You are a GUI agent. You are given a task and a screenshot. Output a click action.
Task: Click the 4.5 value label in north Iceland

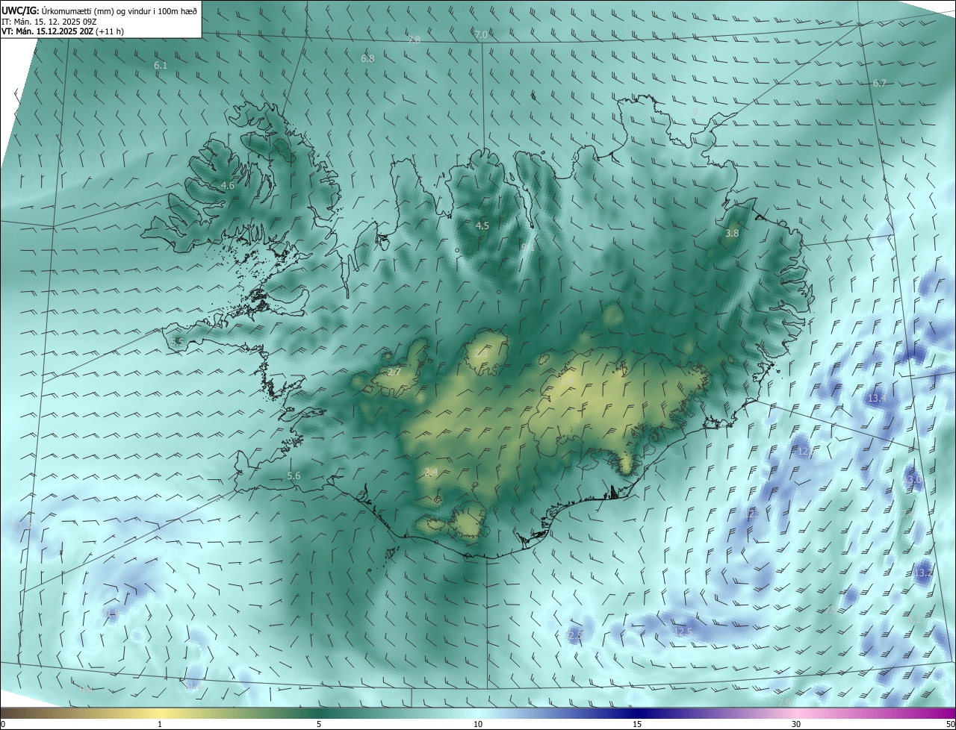click(482, 225)
